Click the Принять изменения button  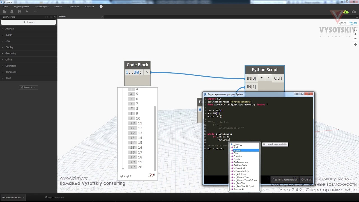(284, 180)
